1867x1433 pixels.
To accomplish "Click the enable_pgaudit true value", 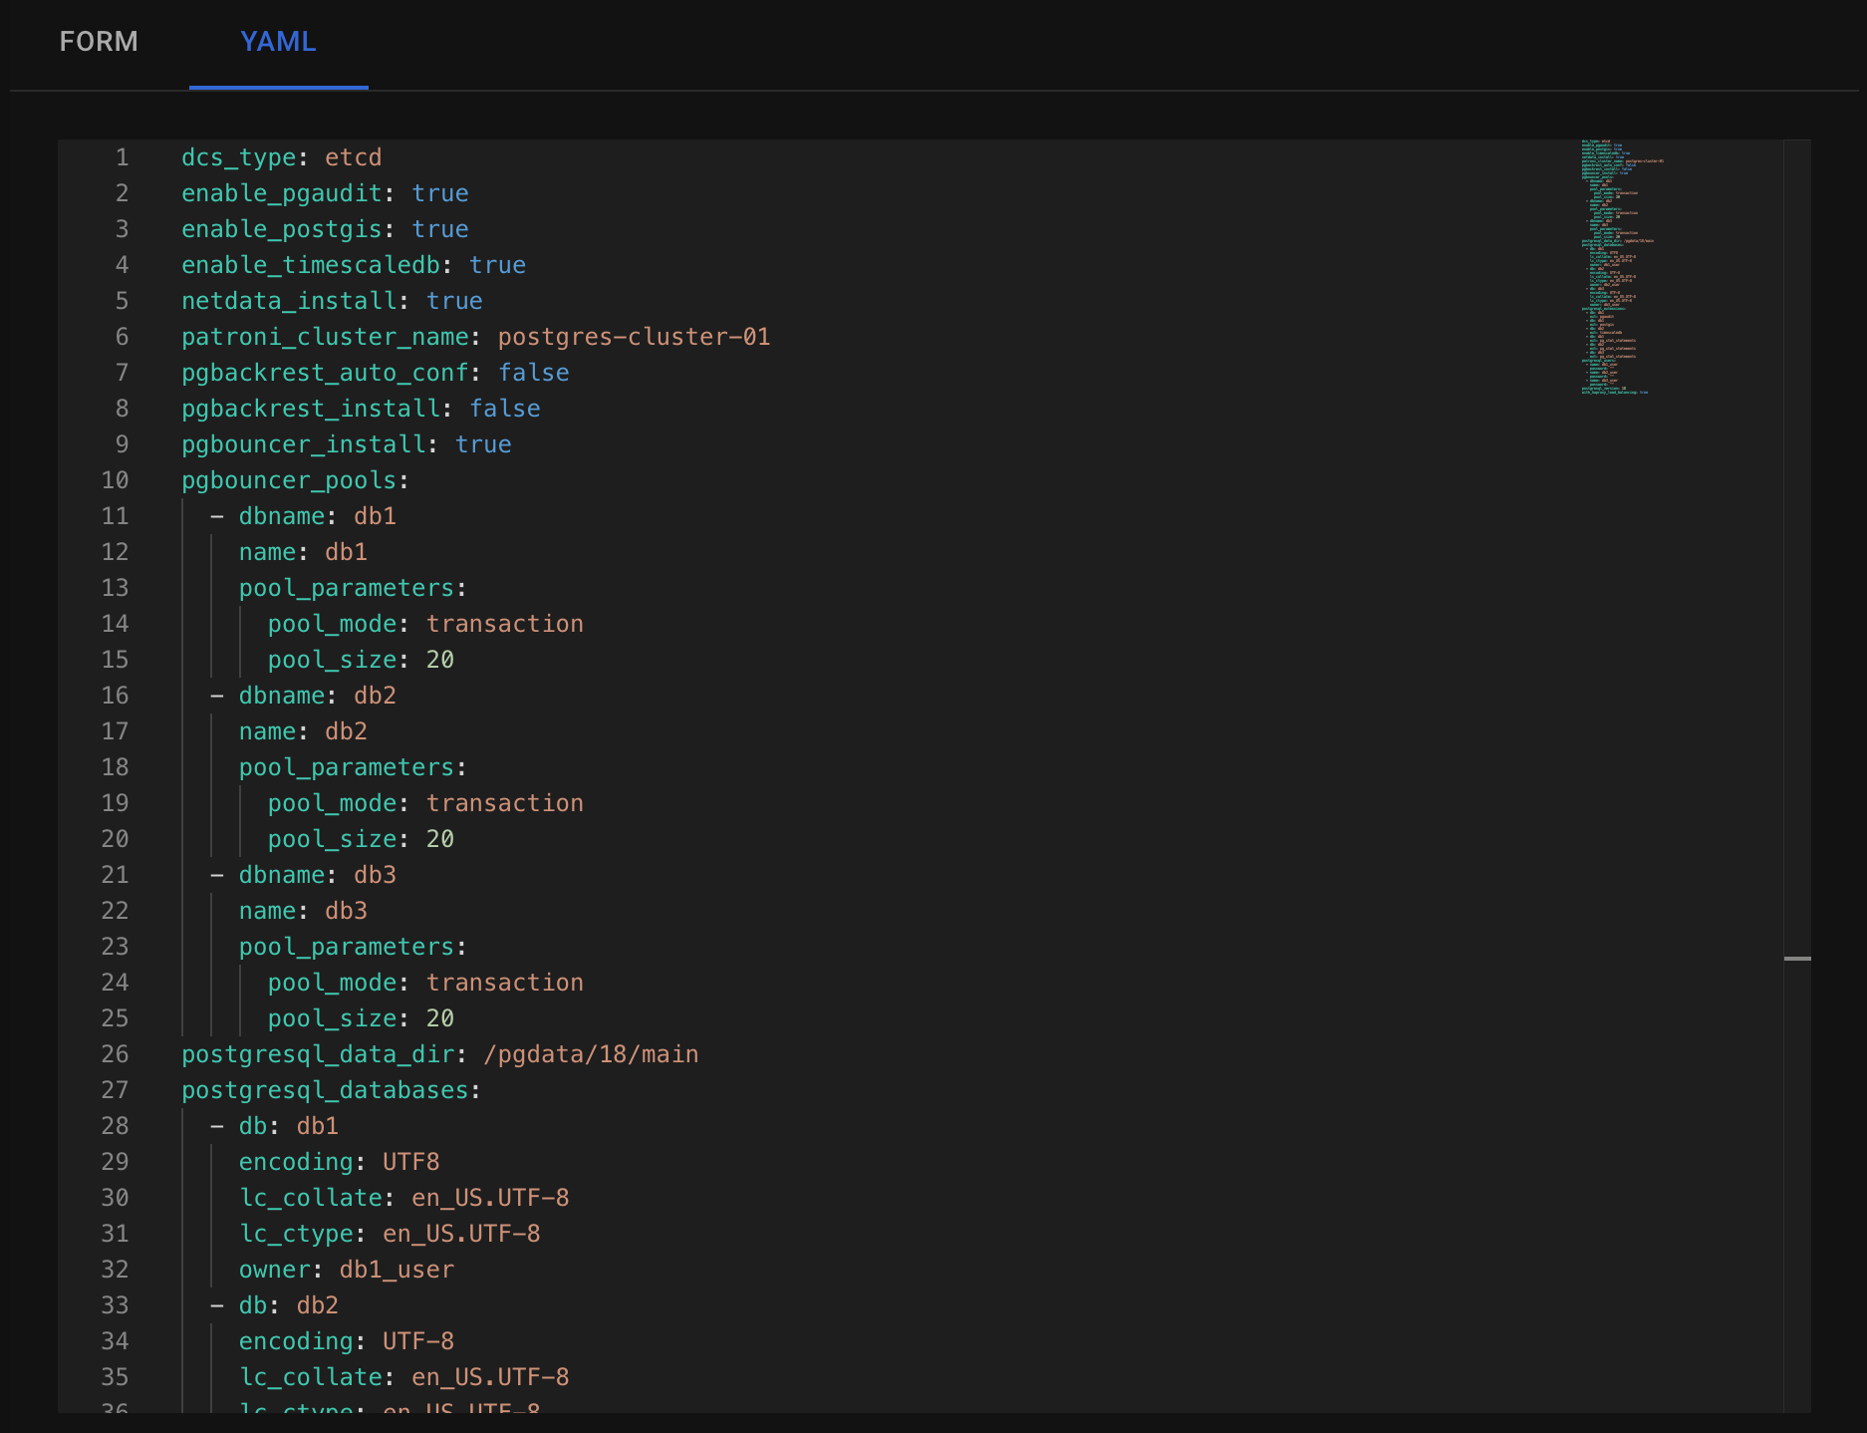I will tap(439, 193).
